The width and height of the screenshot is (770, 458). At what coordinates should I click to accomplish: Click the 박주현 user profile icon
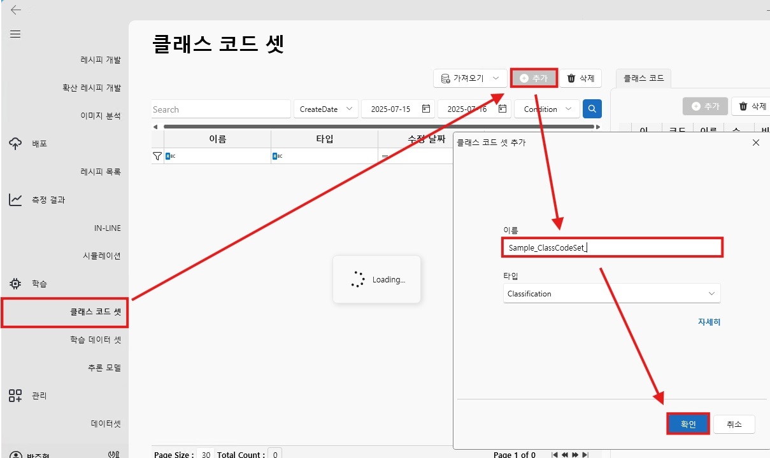coord(15,453)
